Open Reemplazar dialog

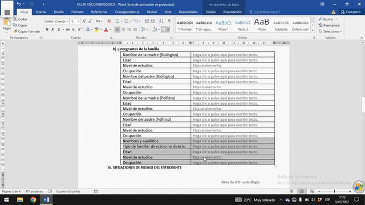click(x=330, y=25)
